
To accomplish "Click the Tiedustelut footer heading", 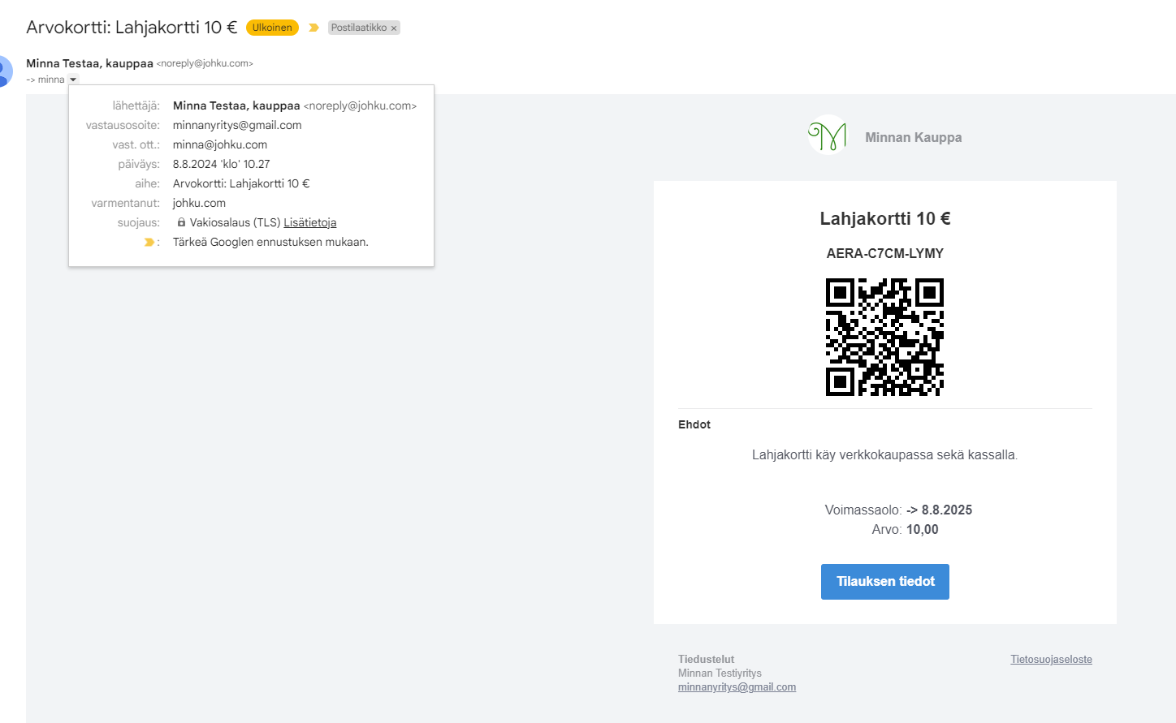I will (x=707, y=660).
